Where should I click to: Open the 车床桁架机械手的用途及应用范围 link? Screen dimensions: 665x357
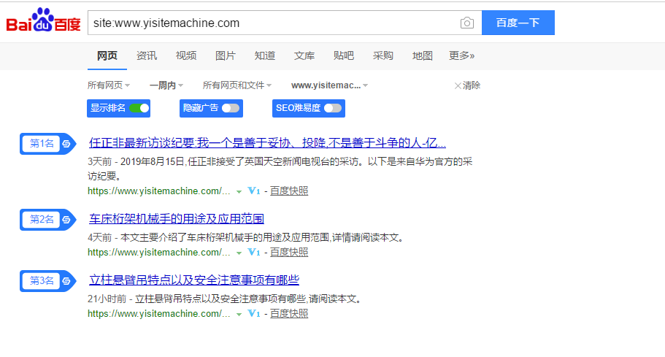click(x=177, y=219)
